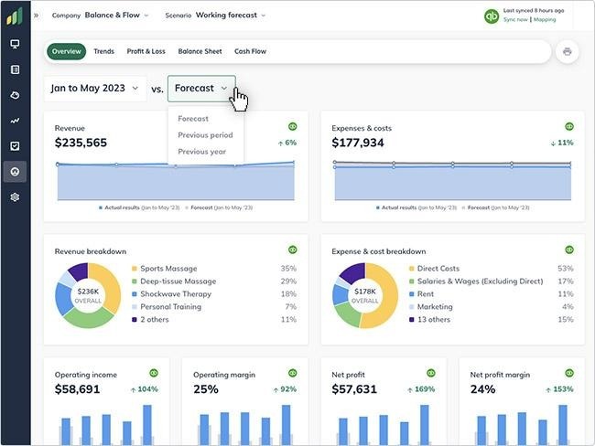This screenshot has height=446, width=595.
Task: Click the Expense & cost breakdown donut chart
Action: pos(365,295)
